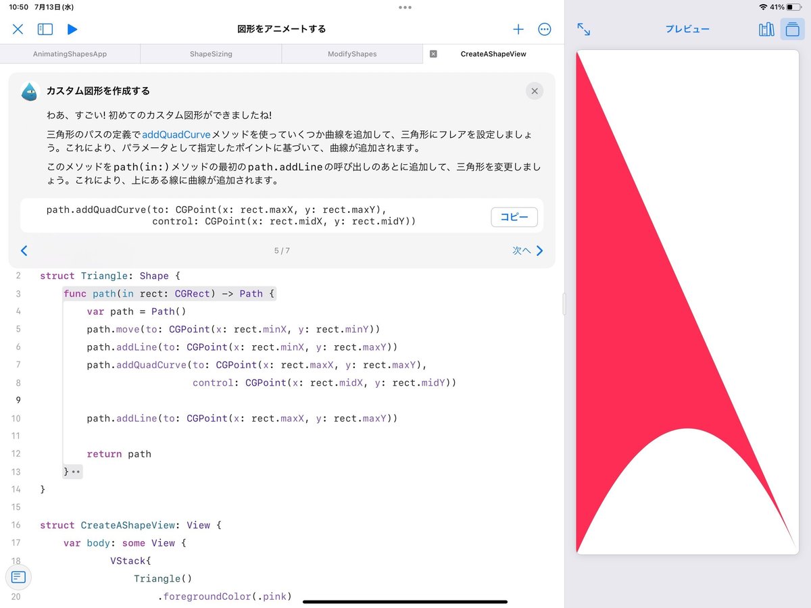Expand the folded code ellipsis on line 13
Viewport: 811px width, 608px height.
coord(76,472)
